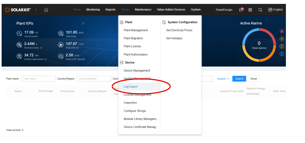
Task: Click the yellow minor alarm icon
Action: pos(282,46)
